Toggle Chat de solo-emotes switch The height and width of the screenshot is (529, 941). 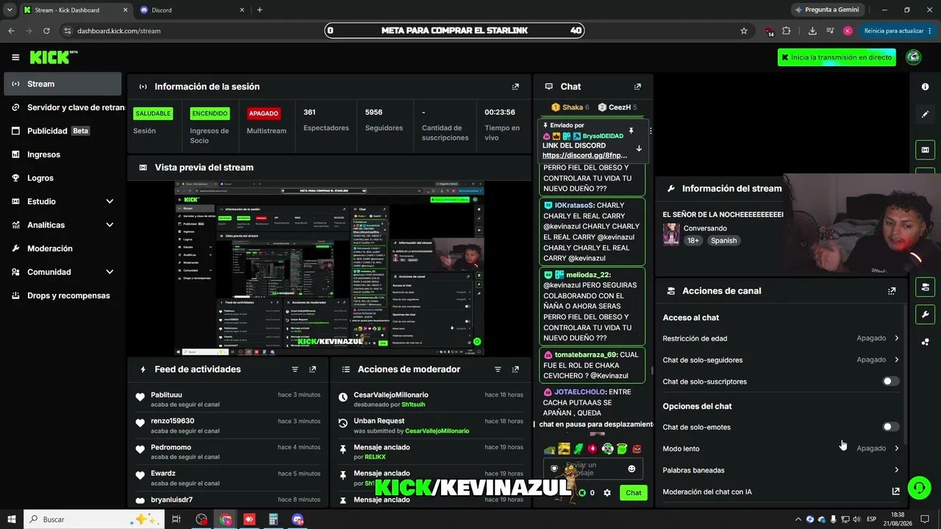click(890, 427)
